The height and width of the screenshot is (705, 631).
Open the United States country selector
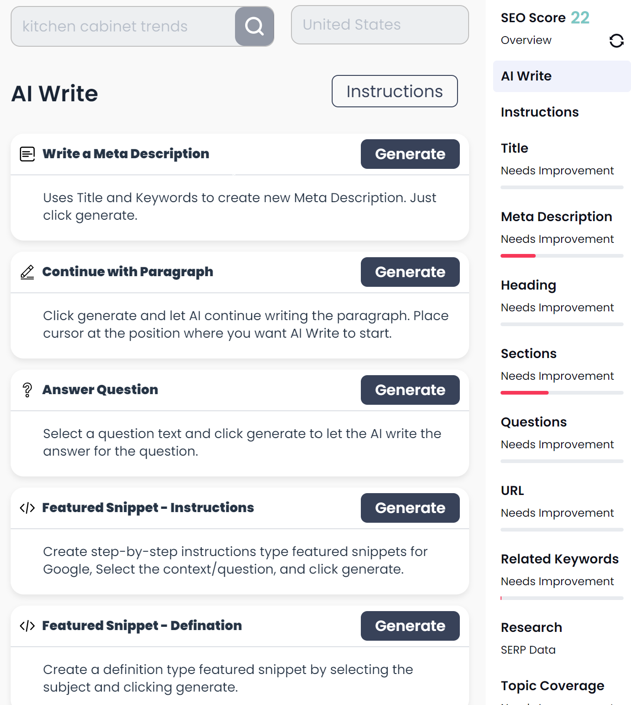[379, 25]
